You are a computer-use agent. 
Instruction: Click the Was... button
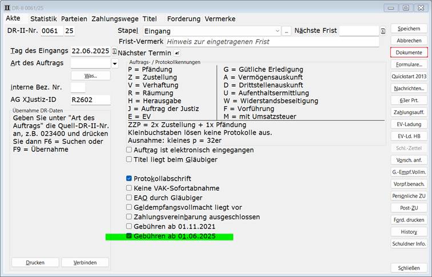click(x=91, y=76)
